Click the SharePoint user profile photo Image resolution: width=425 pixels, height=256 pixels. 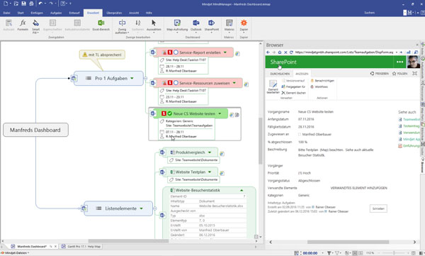click(413, 62)
